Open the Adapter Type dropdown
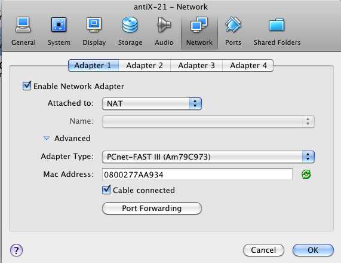341x263 pixels. [x=208, y=157]
